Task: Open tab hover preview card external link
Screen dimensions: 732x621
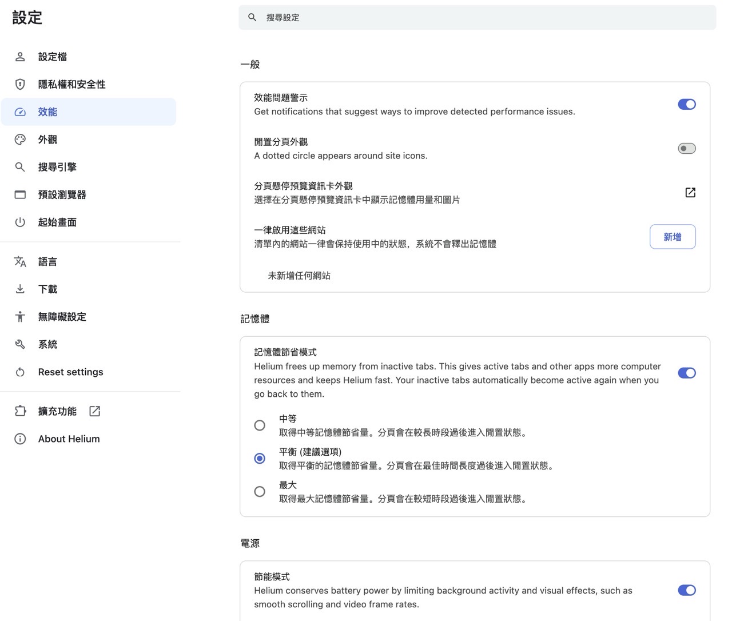Action: [x=690, y=193]
